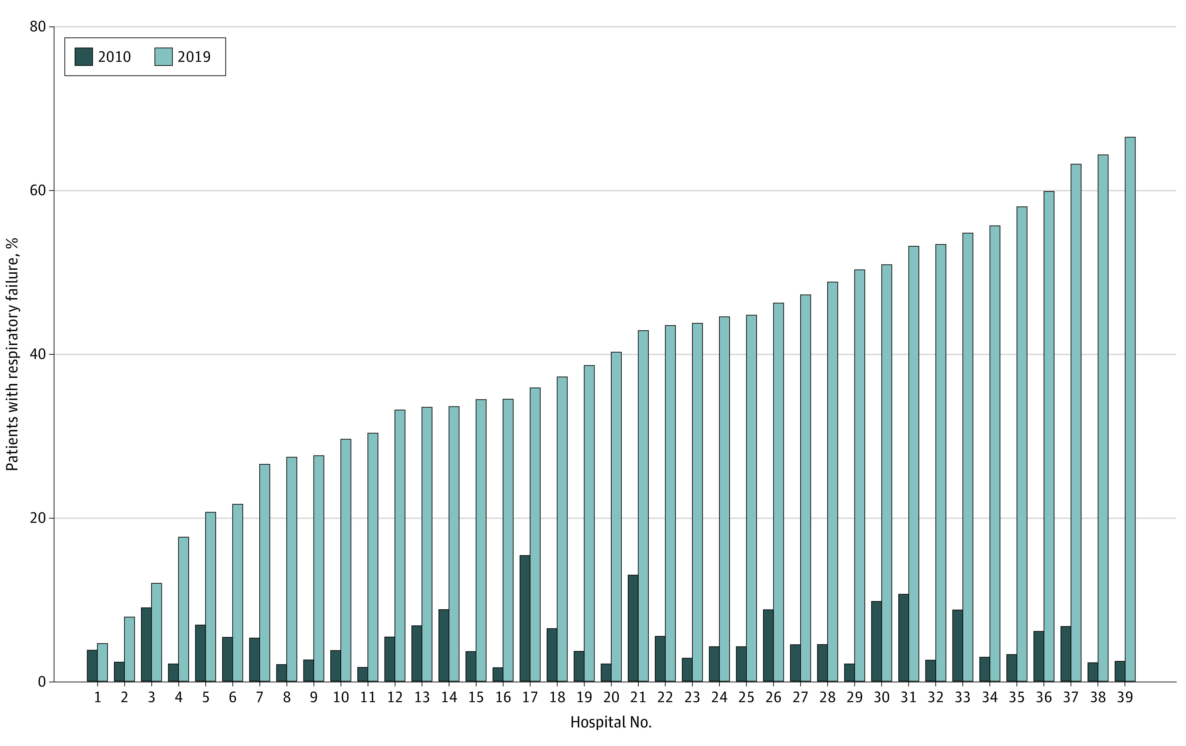This screenshot has width=1186, height=746.
Task: Click the 2019 bar for hospital 39
Action: [1130, 410]
